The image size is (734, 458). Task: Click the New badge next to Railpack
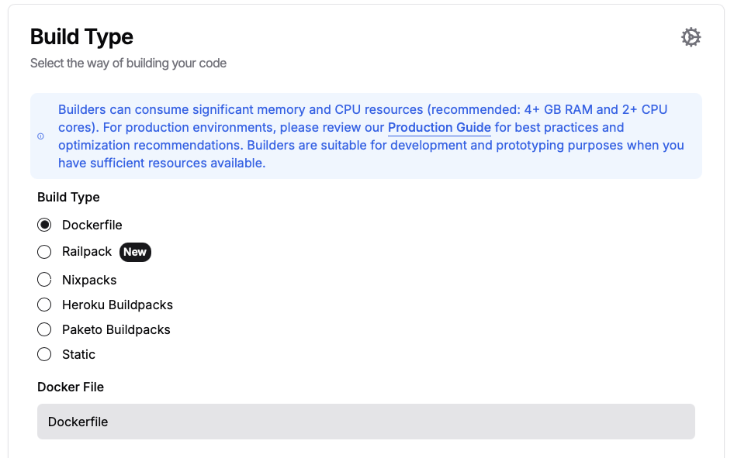135,252
